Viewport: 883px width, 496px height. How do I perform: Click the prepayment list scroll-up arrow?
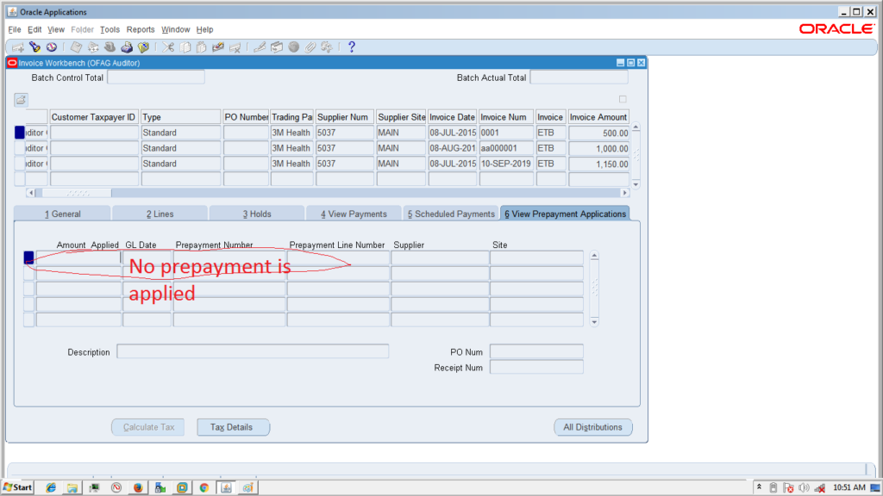594,255
